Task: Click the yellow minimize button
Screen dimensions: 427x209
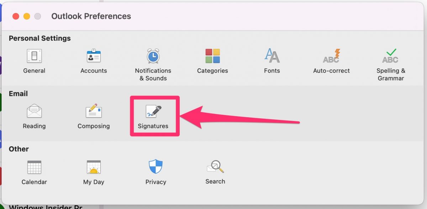Action: (x=26, y=16)
